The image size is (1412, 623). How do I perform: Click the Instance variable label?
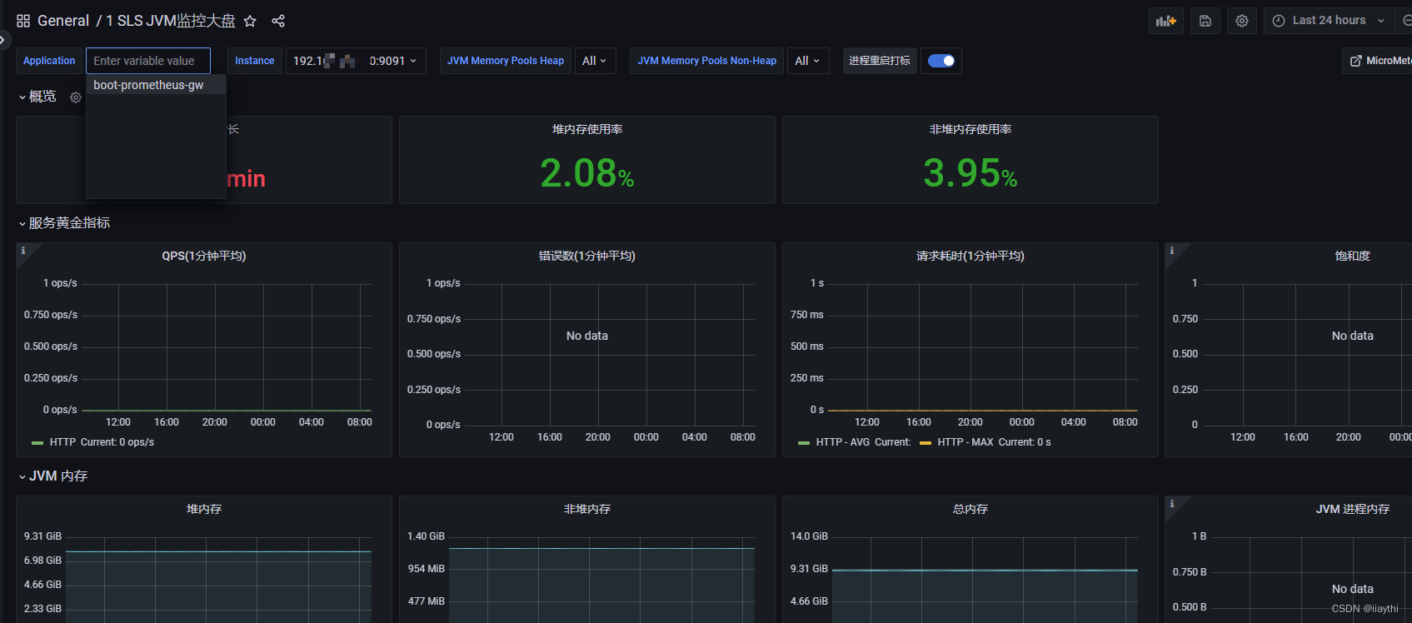pos(255,61)
